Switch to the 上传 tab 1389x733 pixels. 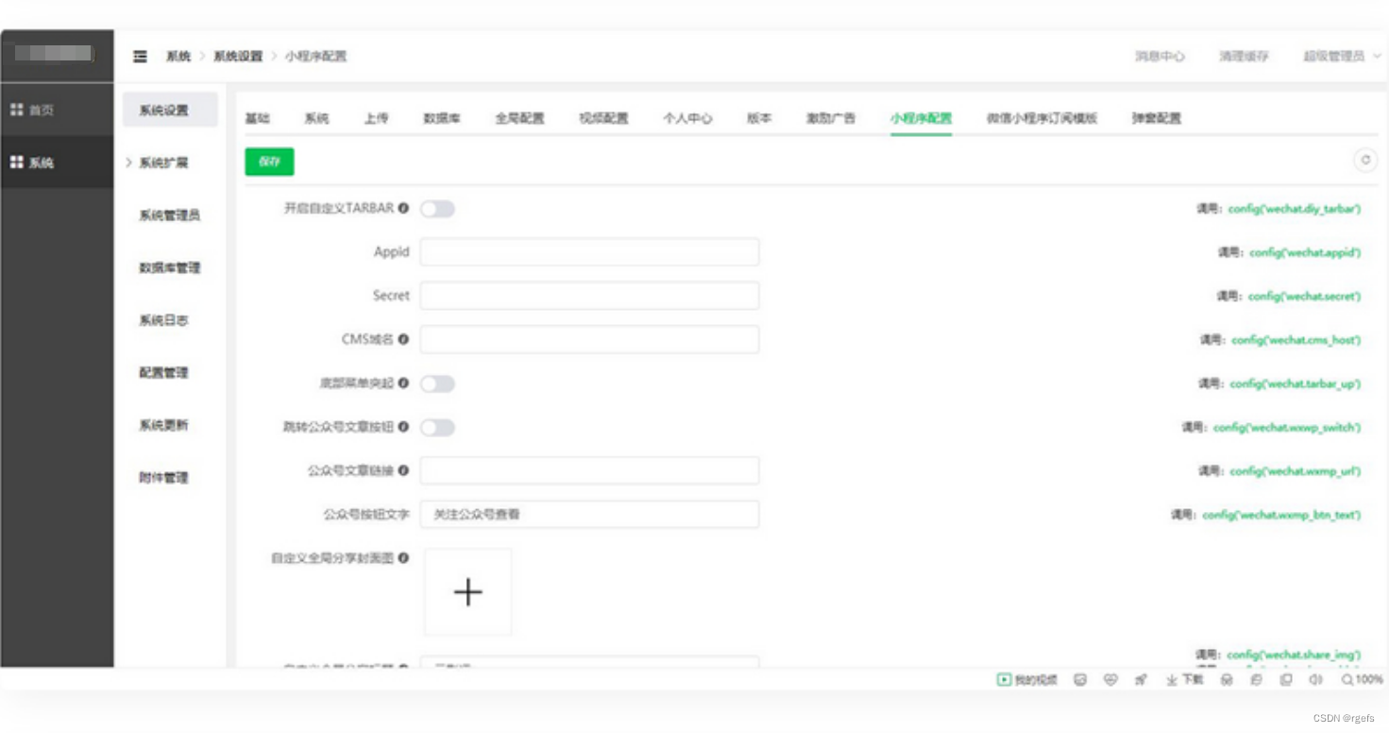(x=376, y=118)
